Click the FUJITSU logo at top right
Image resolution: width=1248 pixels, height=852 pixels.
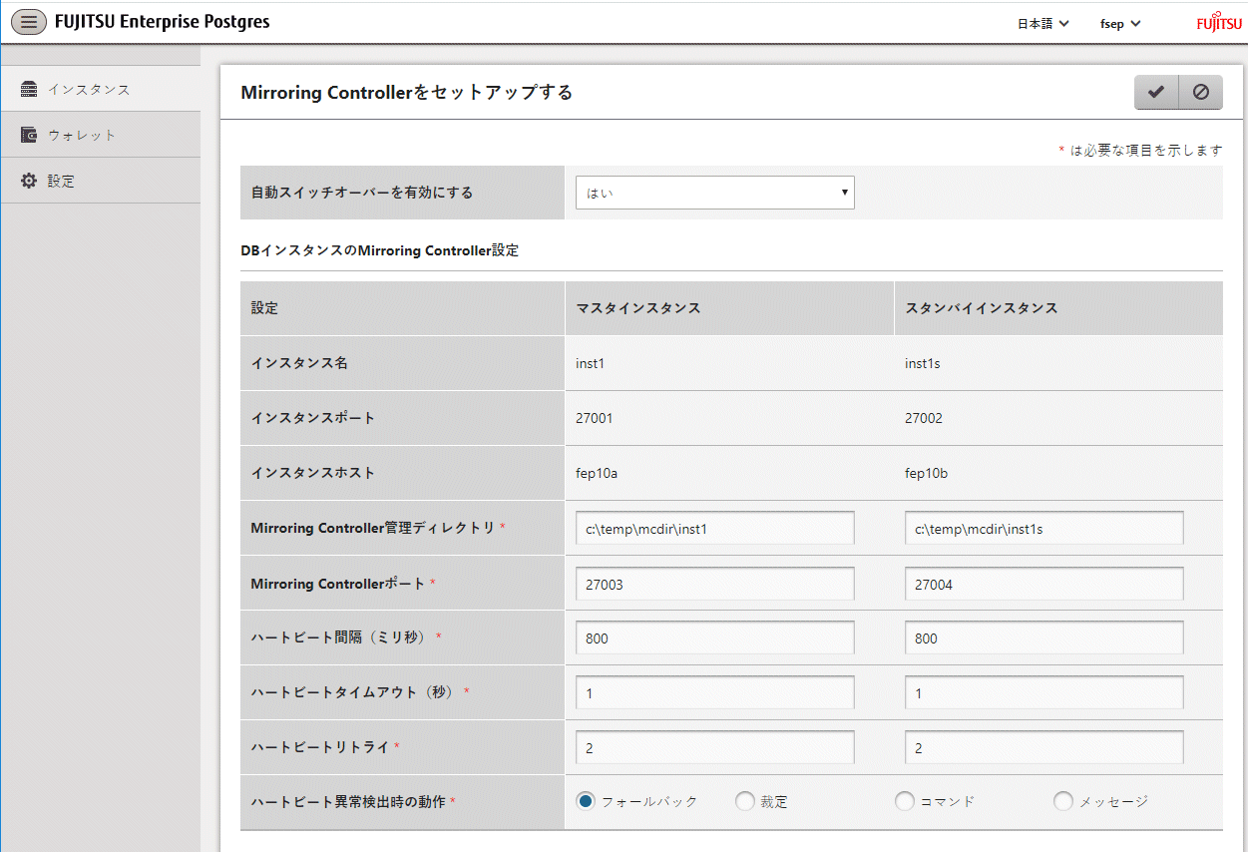[1220, 23]
